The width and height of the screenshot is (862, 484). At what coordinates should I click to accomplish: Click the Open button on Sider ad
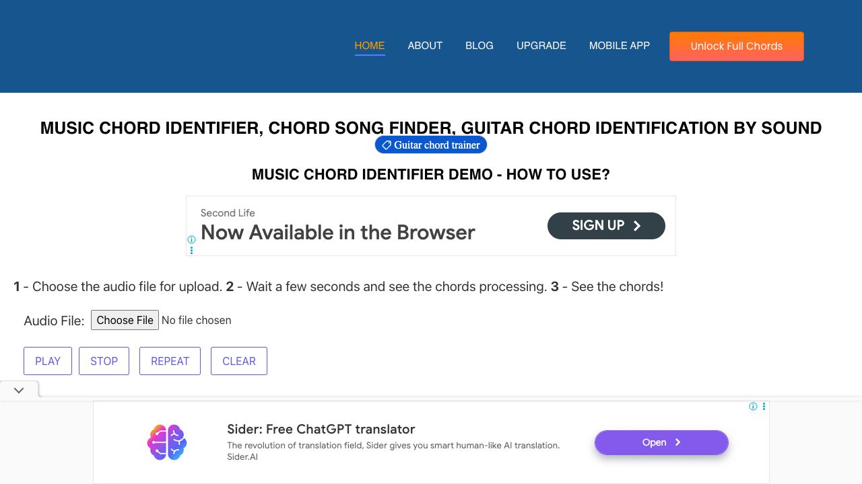[661, 442]
